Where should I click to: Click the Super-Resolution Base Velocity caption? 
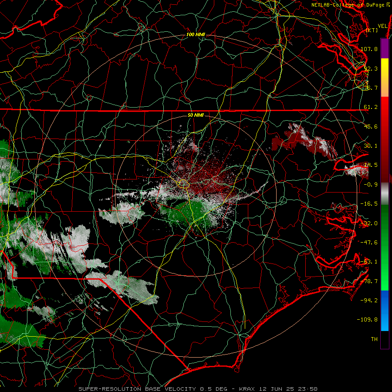pyautogui.click(x=198, y=389)
